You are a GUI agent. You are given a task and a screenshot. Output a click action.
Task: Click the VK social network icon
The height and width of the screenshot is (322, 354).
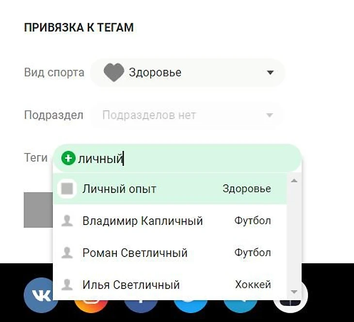tap(41, 294)
